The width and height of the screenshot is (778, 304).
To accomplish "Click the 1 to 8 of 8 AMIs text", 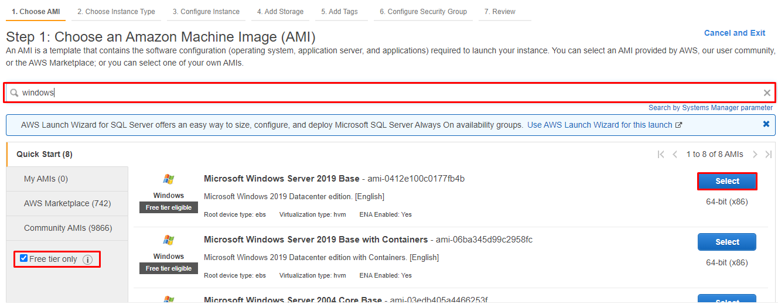I will 714,154.
